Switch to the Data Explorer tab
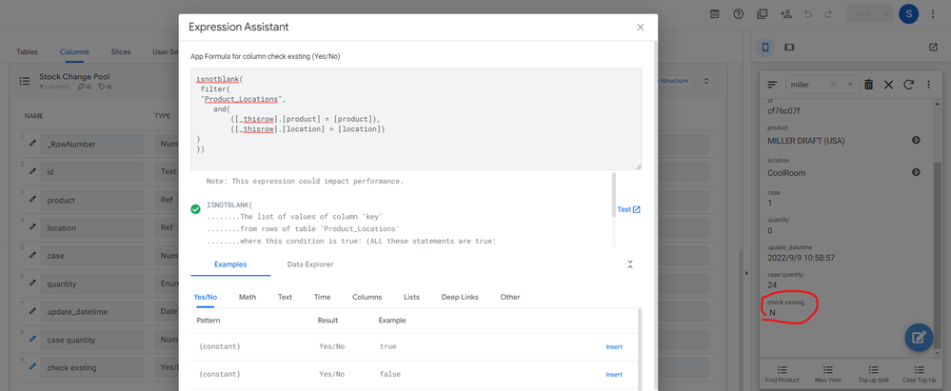Viewport: 951px width, 391px height. point(310,264)
